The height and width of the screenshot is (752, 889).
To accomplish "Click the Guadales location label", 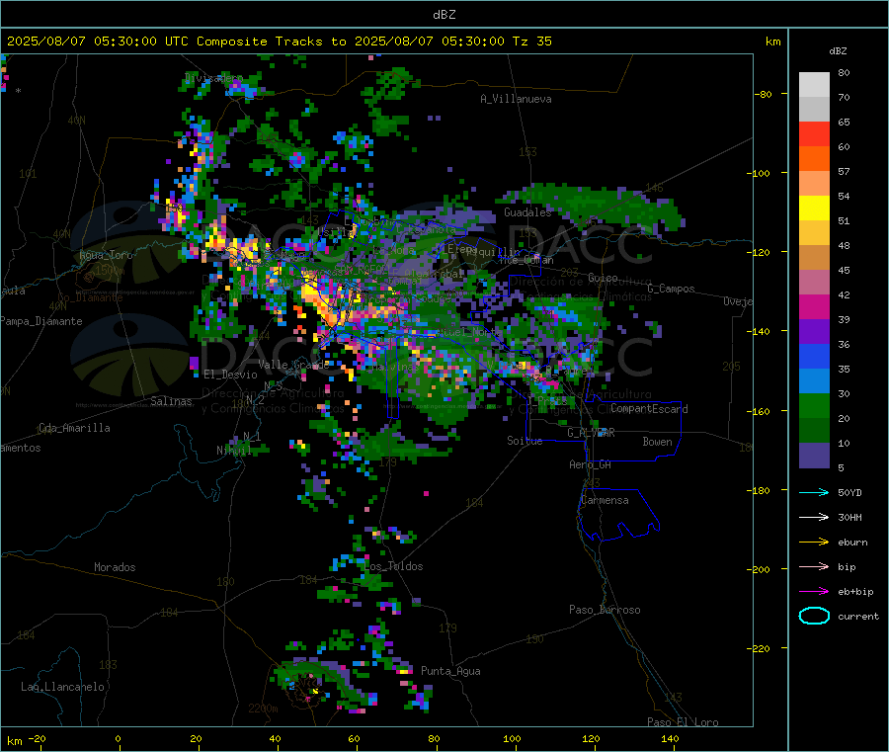I will [527, 212].
